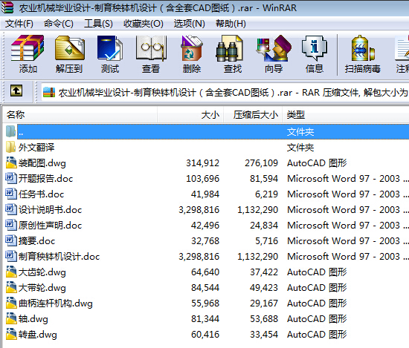Click size value 81,344
This screenshot has width=409, height=348.
pos(205,319)
